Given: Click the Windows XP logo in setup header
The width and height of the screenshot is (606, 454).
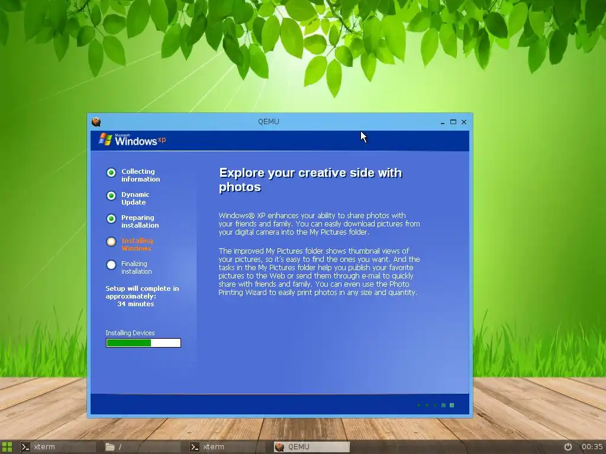Looking at the screenshot, I should pos(132,140).
